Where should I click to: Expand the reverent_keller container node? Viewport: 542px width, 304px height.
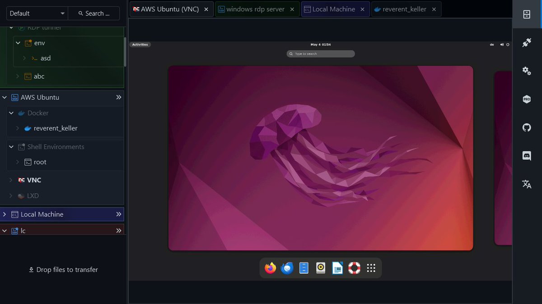click(x=18, y=128)
